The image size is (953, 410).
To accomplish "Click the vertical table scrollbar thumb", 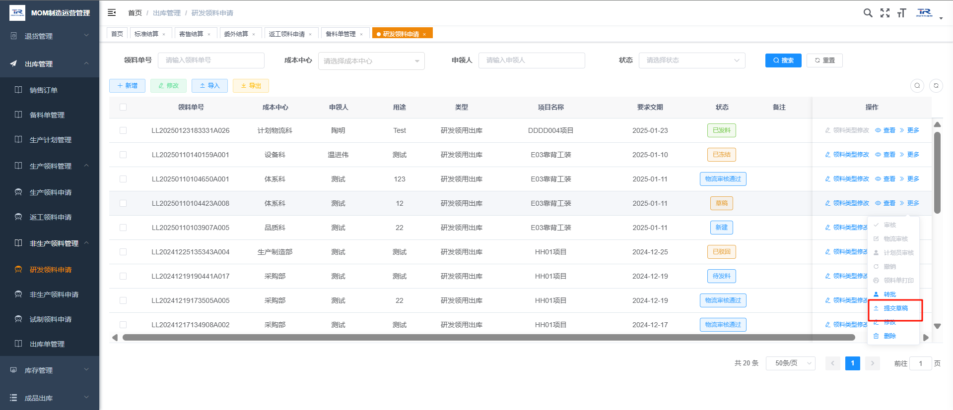I will (x=937, y=173).
